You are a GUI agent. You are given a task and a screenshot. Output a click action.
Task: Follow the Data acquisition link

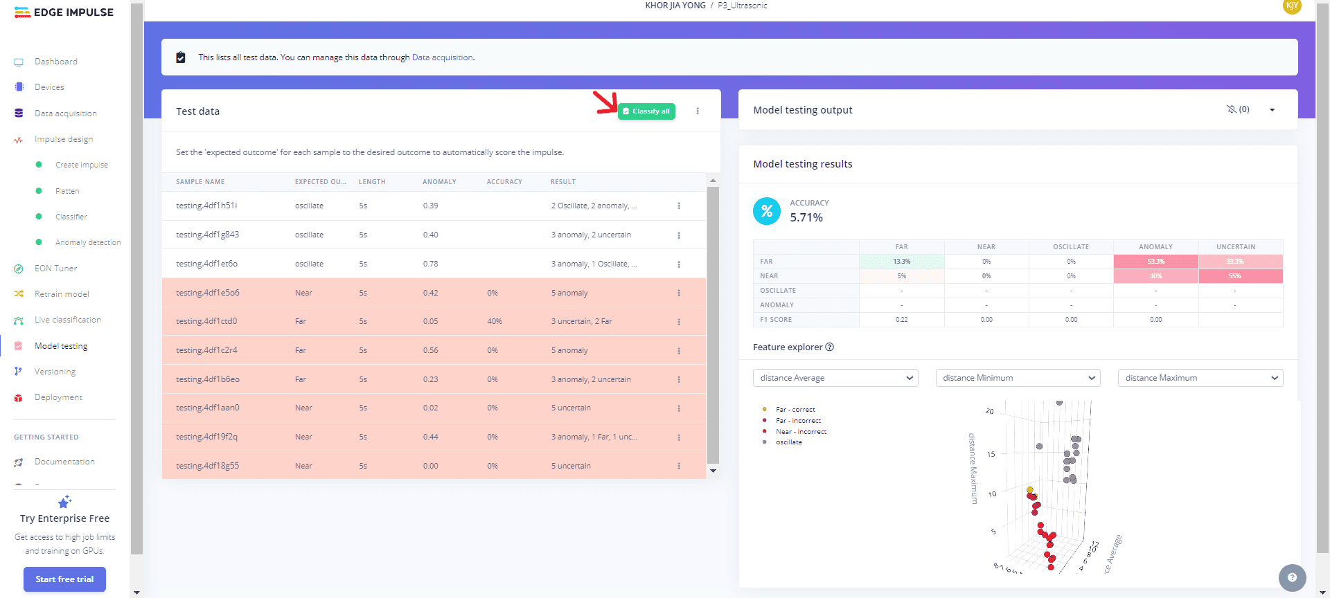click(442, 57)
